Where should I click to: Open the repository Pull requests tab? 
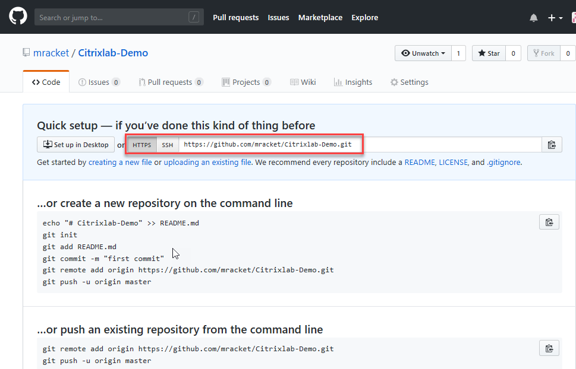(171, 82)
